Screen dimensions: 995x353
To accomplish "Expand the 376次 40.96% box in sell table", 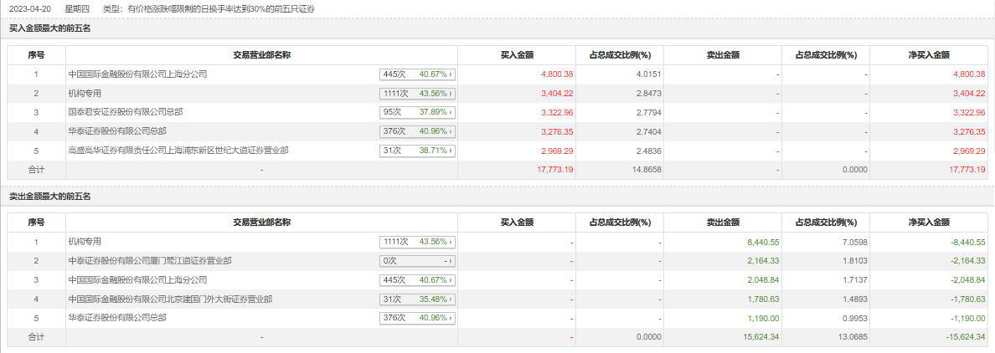I will (x=417, y=318).
